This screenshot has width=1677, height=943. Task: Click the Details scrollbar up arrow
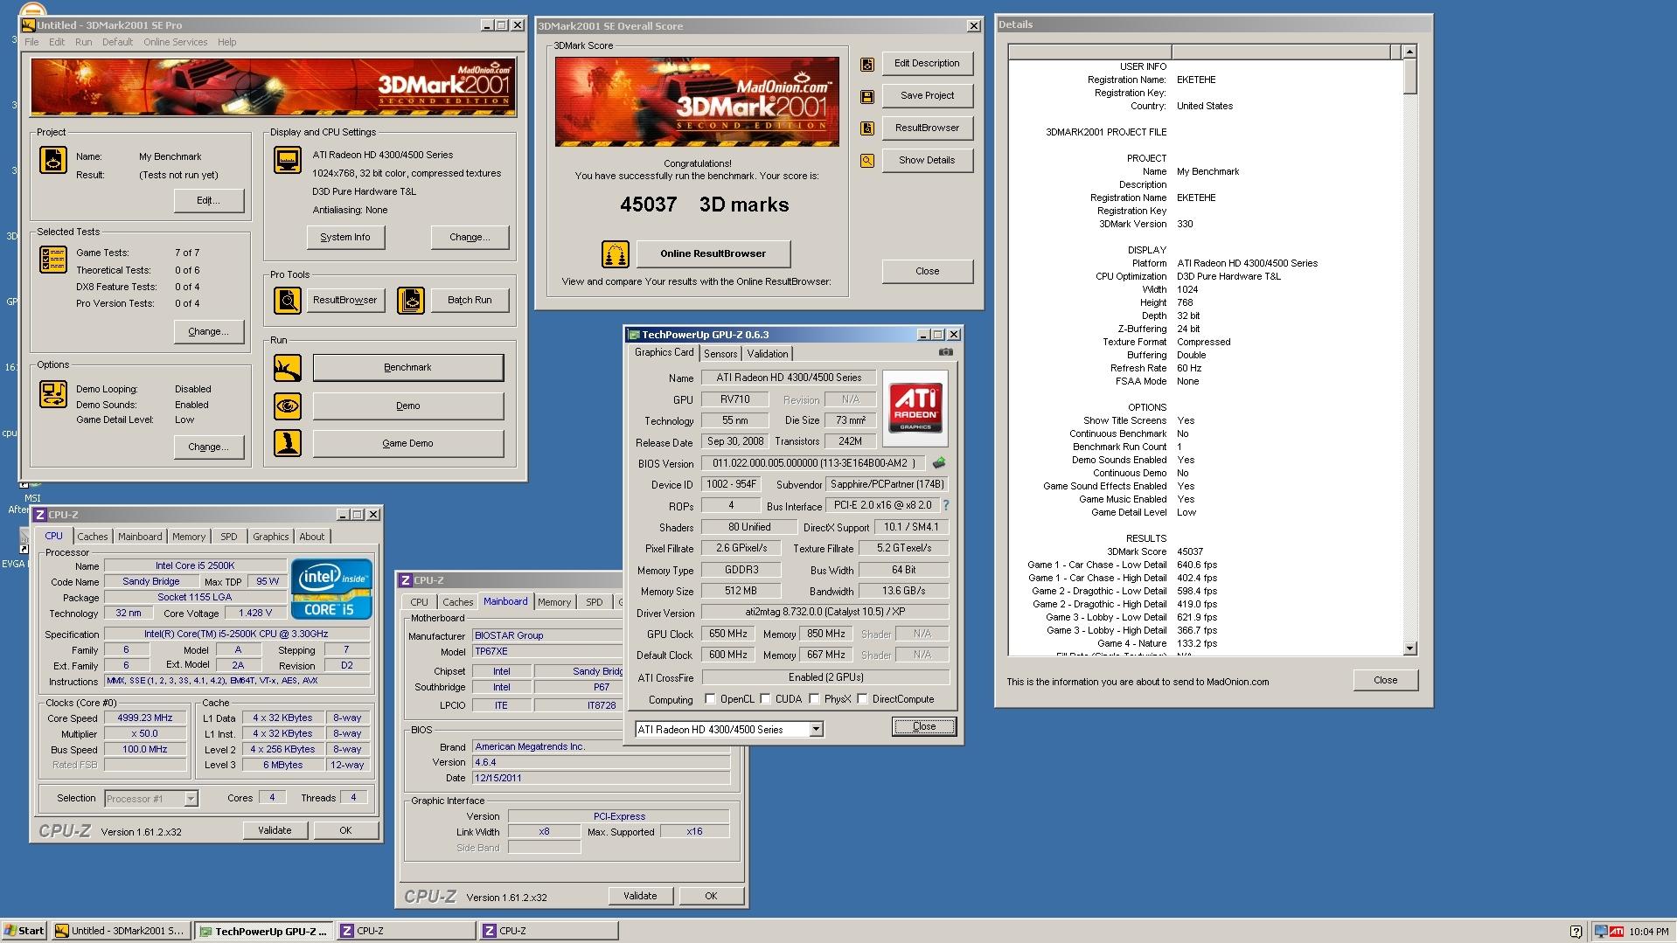1409,52
